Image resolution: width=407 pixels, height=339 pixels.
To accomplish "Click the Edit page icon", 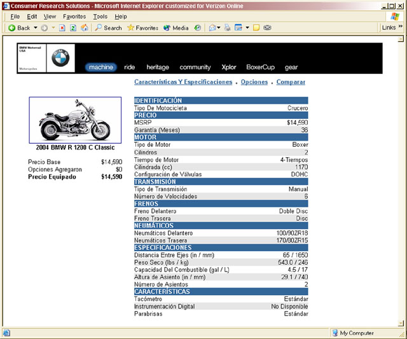I will tap(238, 27).
